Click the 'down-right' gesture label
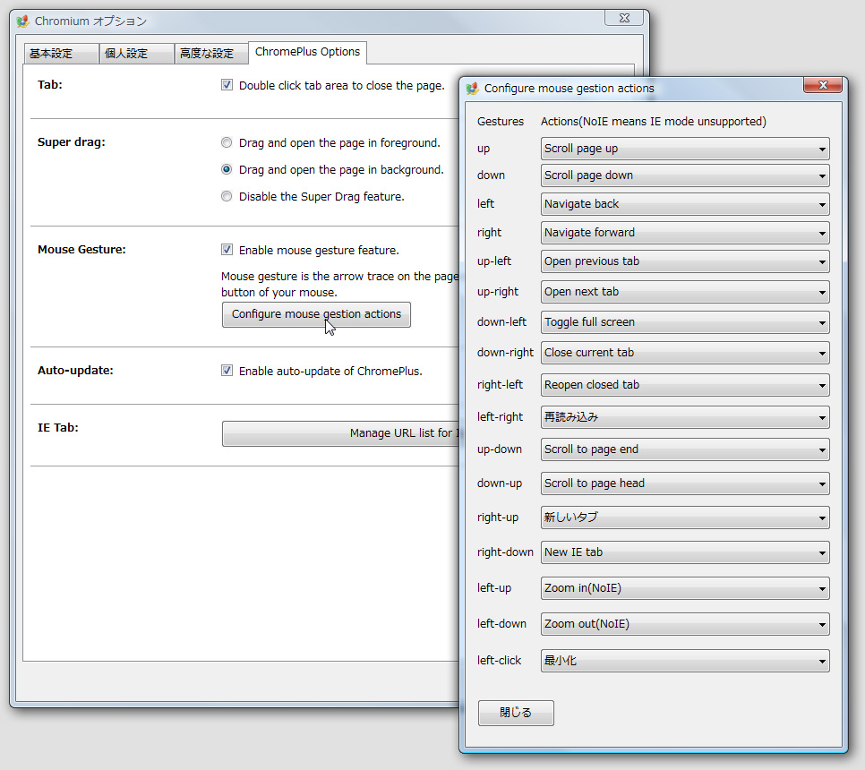The width and height of the screenshot is (865, 770). tap(505, 353)
